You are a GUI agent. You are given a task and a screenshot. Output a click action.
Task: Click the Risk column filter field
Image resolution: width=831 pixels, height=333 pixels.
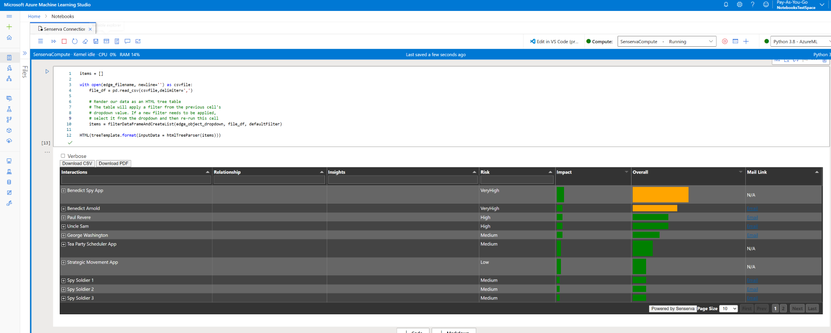click(517, 180)
